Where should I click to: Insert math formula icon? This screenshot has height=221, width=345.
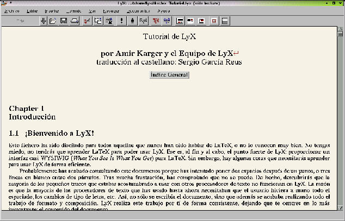click(167, 21)
